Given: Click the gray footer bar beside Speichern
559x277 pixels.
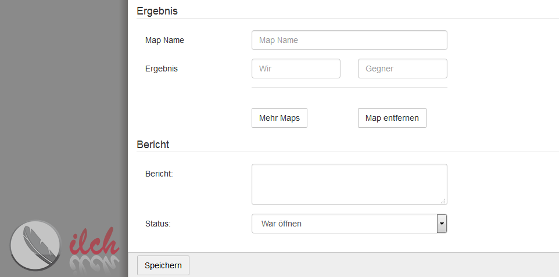Looking at the screenshot, I should (374, 265).
